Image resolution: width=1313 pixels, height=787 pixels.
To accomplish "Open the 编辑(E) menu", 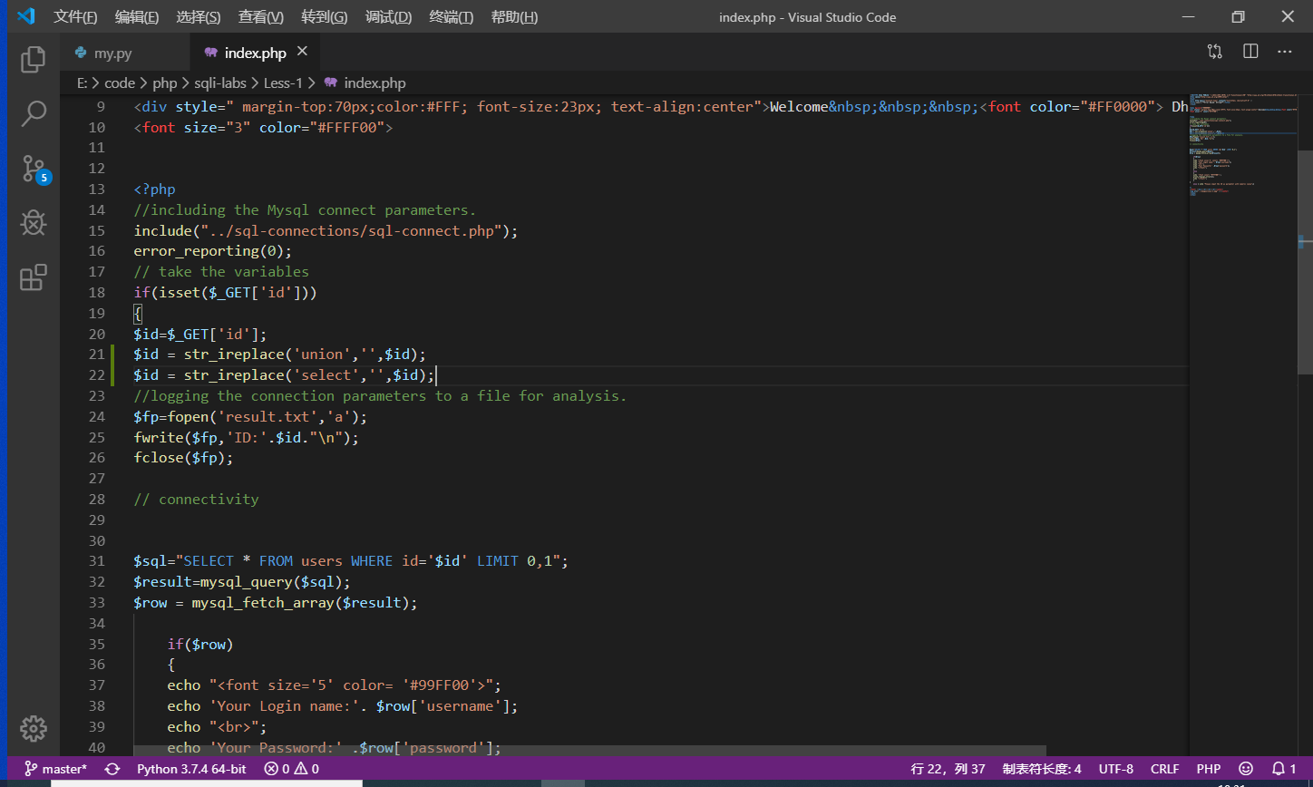I will click(x=137, y=16).
